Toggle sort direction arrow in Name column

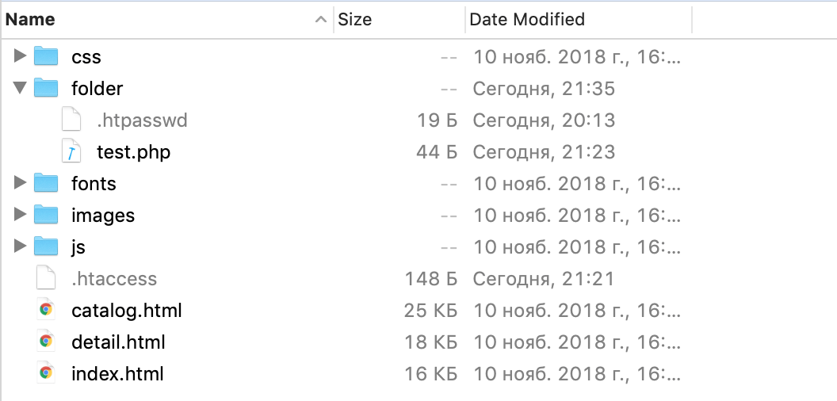(x=320, y=20)
